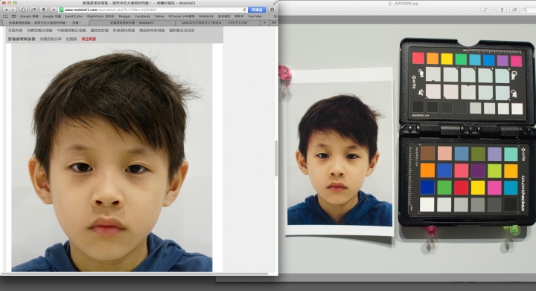This screenshot has height=291, width=536.
Task: Open basICColor bookmark
Action: point(74,16)
